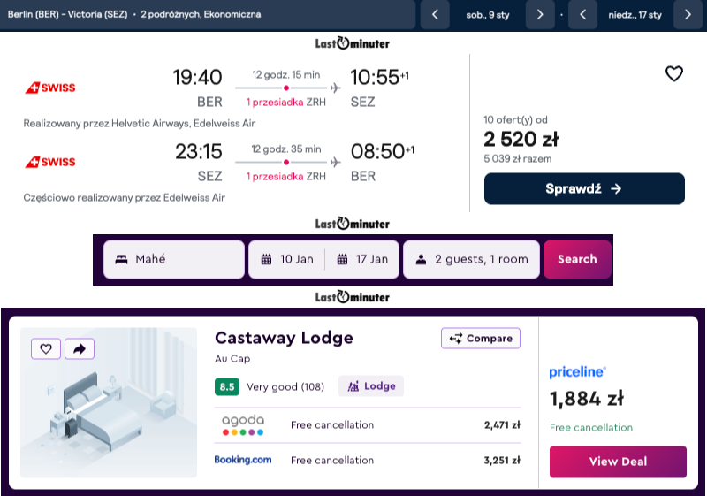Image resolution: width=707 pixels, height=496 pixels.
Task: Go to previous return date before niedz., 17 sty
Action: (582, 14)
